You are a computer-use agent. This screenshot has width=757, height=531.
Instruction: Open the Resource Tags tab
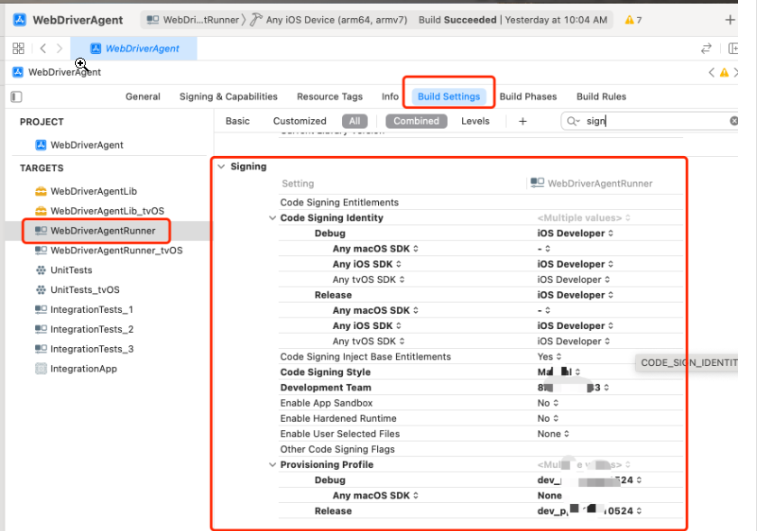[x=329, y=97]
